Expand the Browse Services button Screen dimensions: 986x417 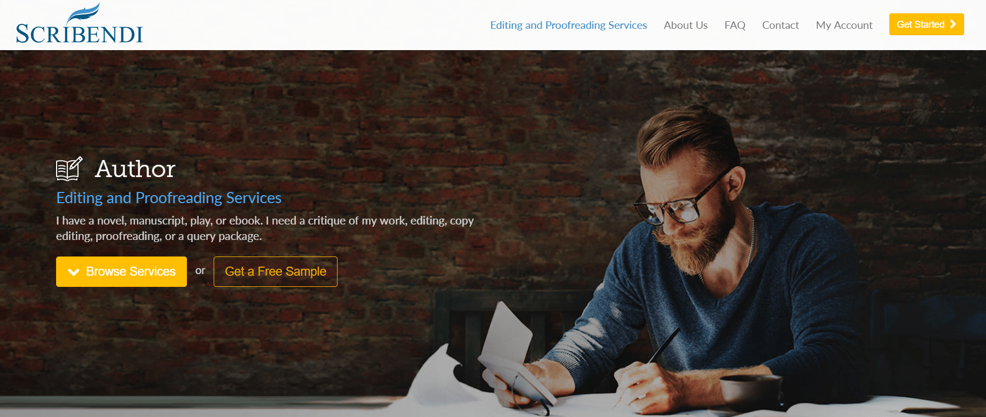pos(121,271)
